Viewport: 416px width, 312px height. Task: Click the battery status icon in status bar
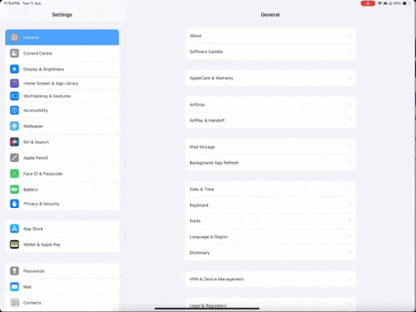tap(406, 3)
